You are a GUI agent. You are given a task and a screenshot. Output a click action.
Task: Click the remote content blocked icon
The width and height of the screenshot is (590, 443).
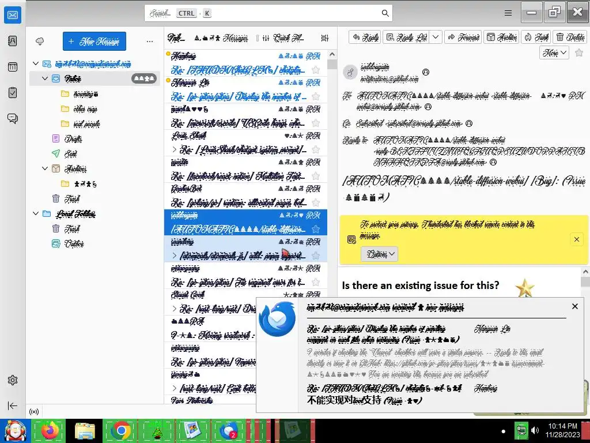click(x=351, y=239)
